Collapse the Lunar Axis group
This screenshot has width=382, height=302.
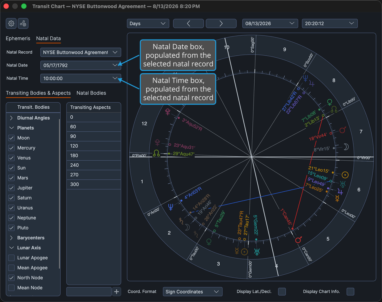click(x=12, y=247)
